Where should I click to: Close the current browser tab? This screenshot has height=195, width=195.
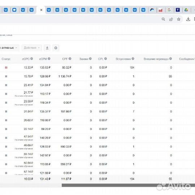(41, 10)
